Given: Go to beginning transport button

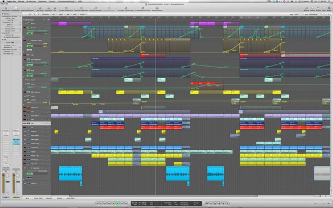Looking at the screenshot, I should [x=97, y=204].
